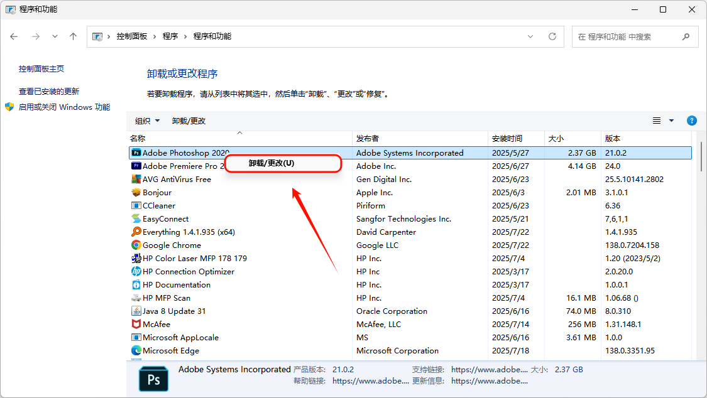The width and height of the screenshot is (707, 398).
Task: Click the HP Color Laser MFP icon
Action: click(136, 259)
